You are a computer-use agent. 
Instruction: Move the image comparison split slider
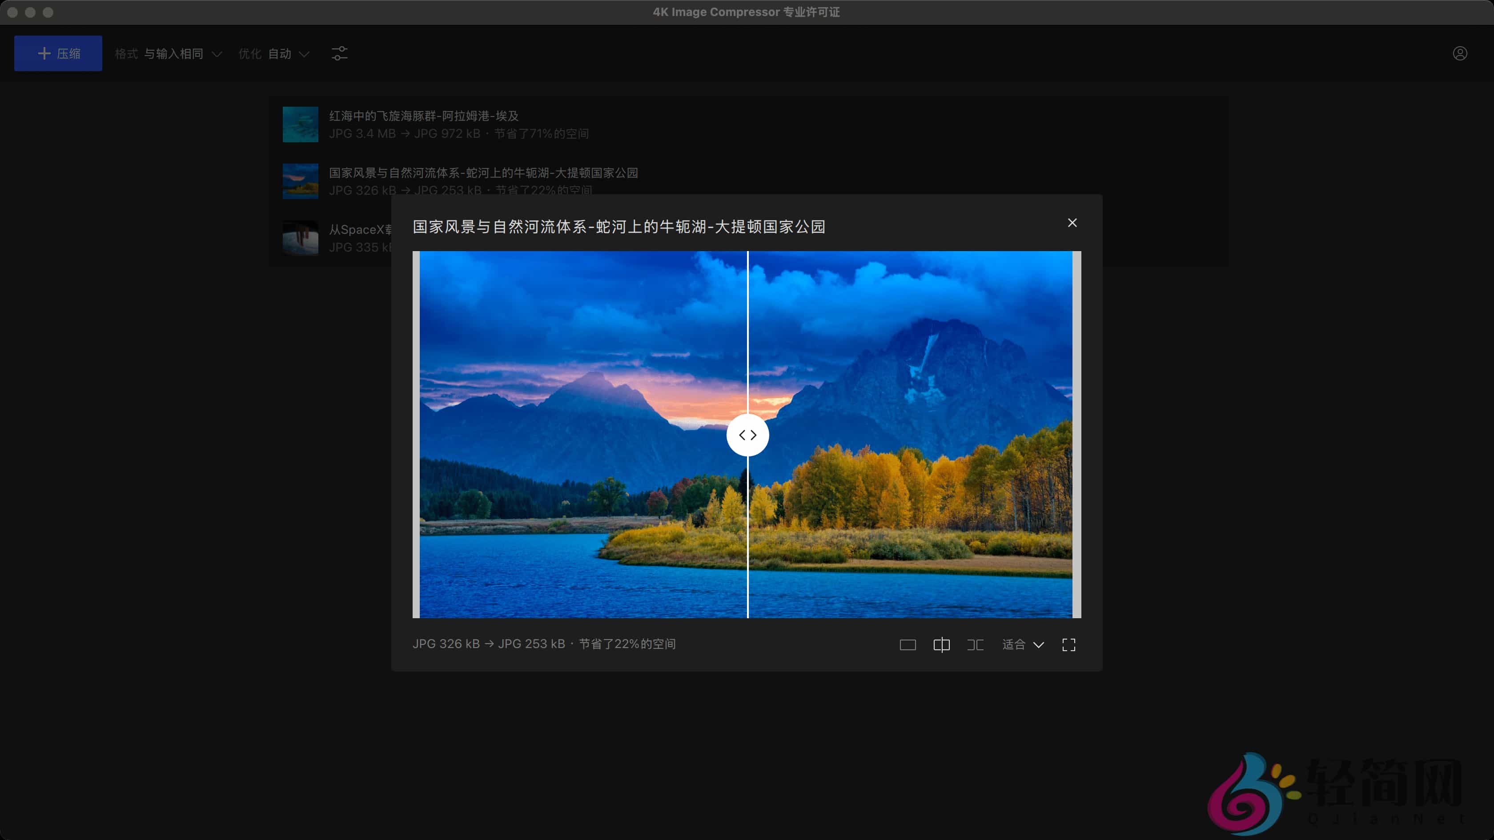point(747,434)
